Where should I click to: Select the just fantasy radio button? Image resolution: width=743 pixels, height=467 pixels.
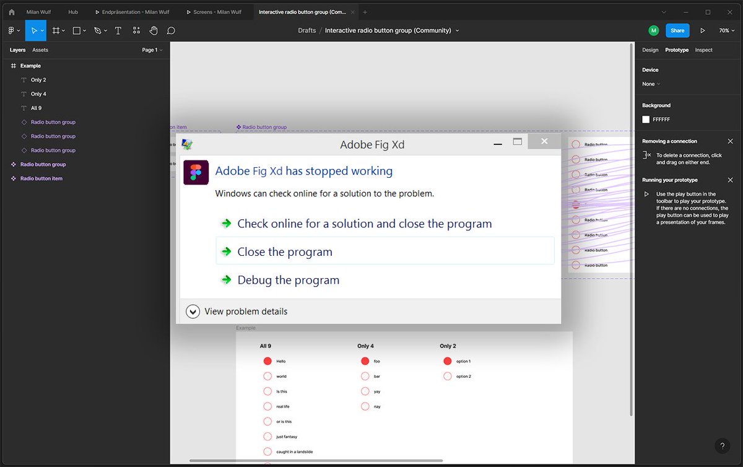[267, 437]
